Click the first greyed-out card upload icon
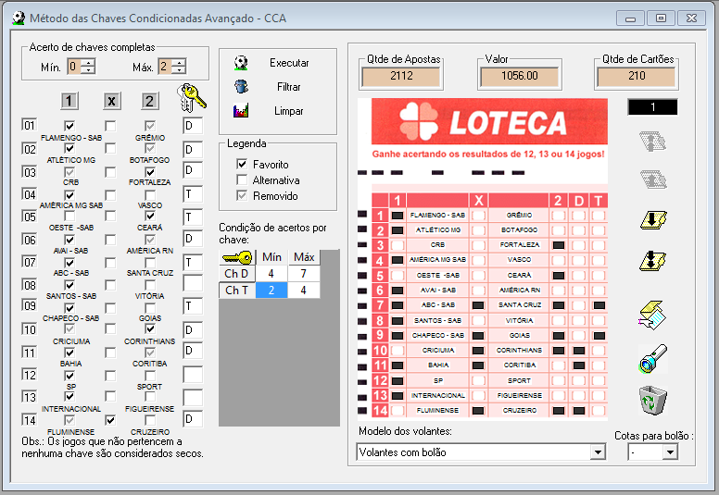This screenshot has width=719, height=495. tap(653, 142)
